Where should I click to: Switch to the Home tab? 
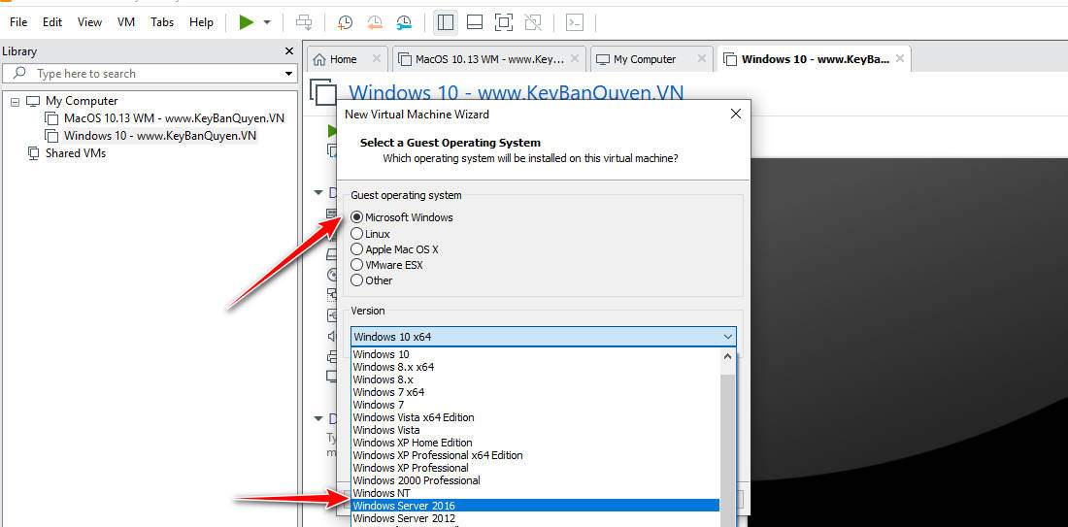point(344,59)
